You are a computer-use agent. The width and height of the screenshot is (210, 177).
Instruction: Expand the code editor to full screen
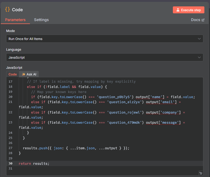(x=201, y=173)
